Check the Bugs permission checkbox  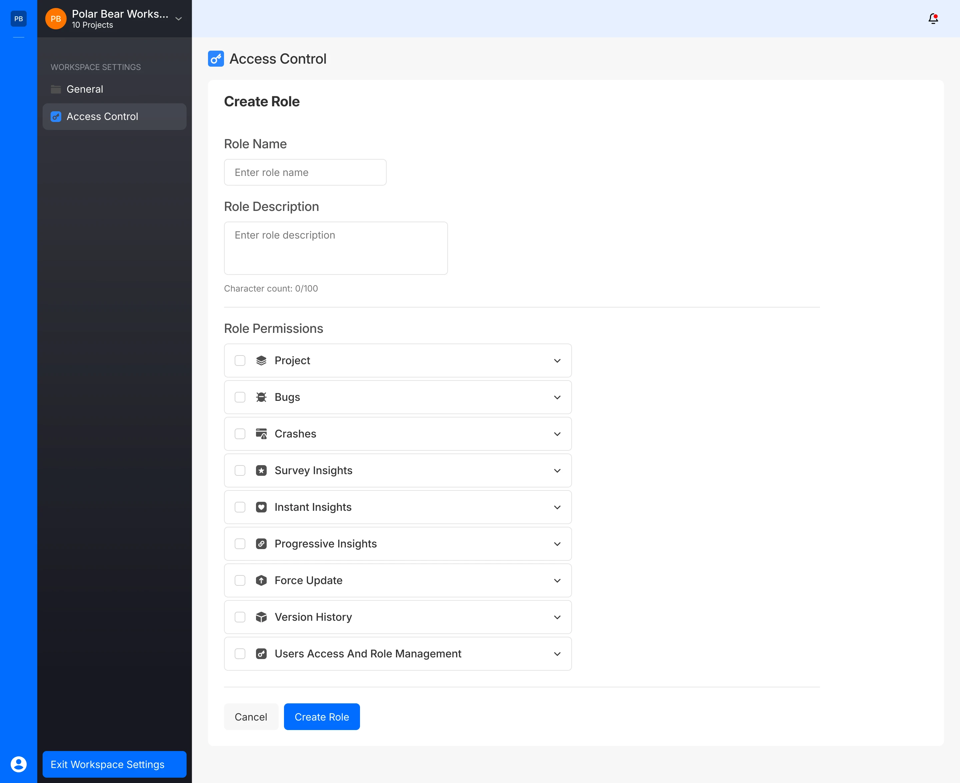coord(240,397)
